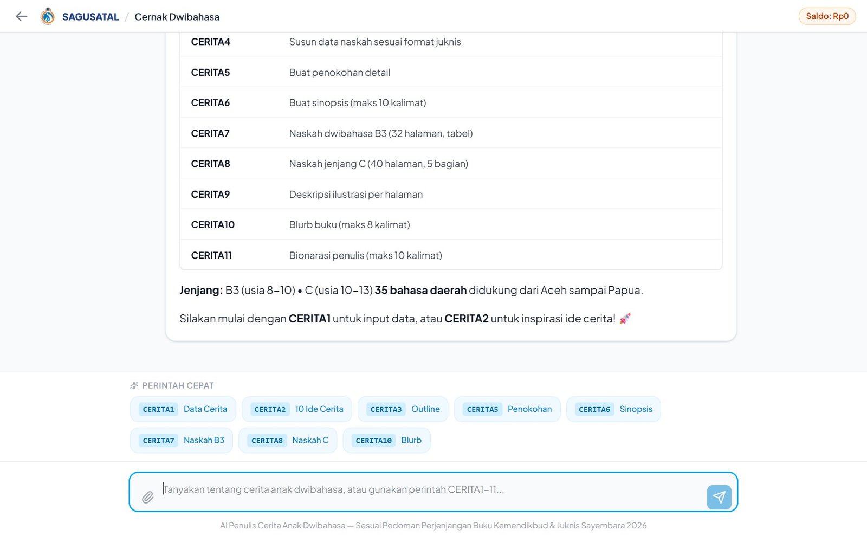Select the text 'Buat penokohan detail'

point(340,73)
